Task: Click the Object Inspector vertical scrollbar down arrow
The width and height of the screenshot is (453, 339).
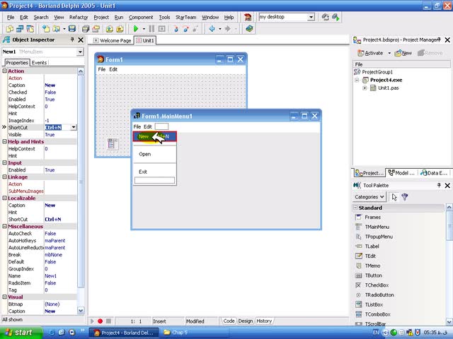Action: point(81,311)
